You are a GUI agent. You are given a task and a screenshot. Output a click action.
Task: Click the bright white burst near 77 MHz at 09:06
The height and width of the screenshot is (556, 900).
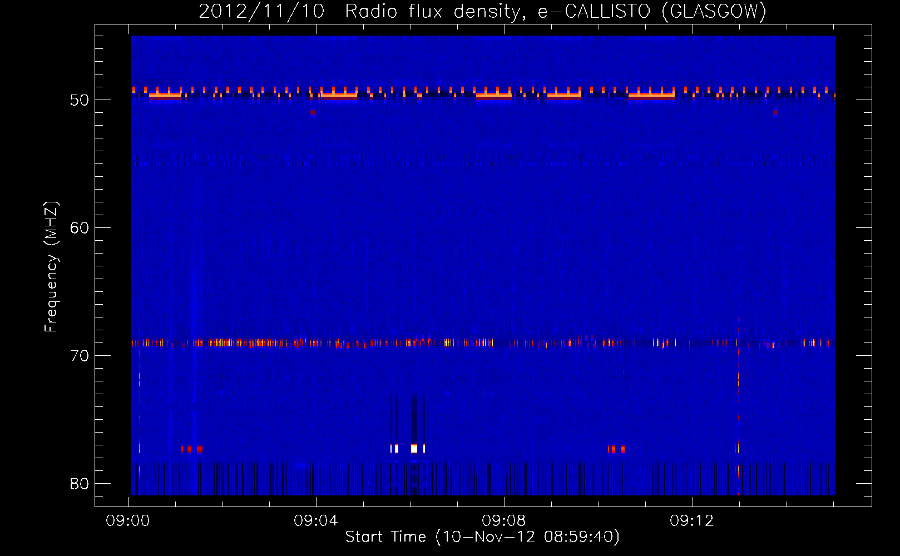pos(414,448)
